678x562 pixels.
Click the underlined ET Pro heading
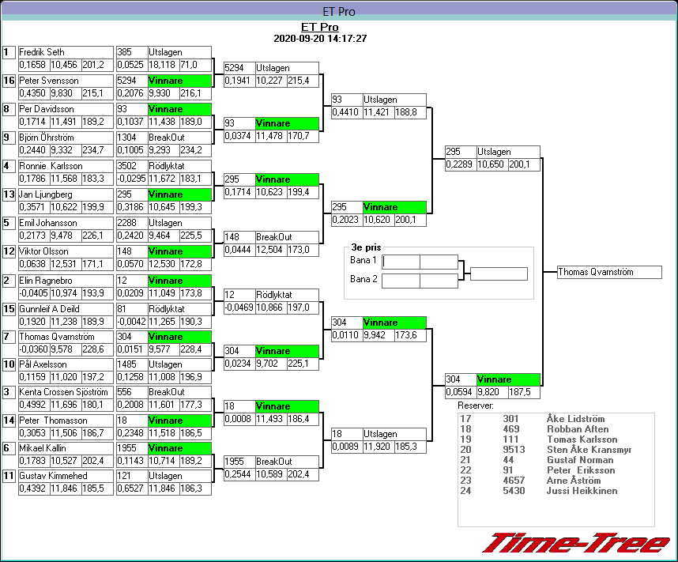(x=319, y=27)
